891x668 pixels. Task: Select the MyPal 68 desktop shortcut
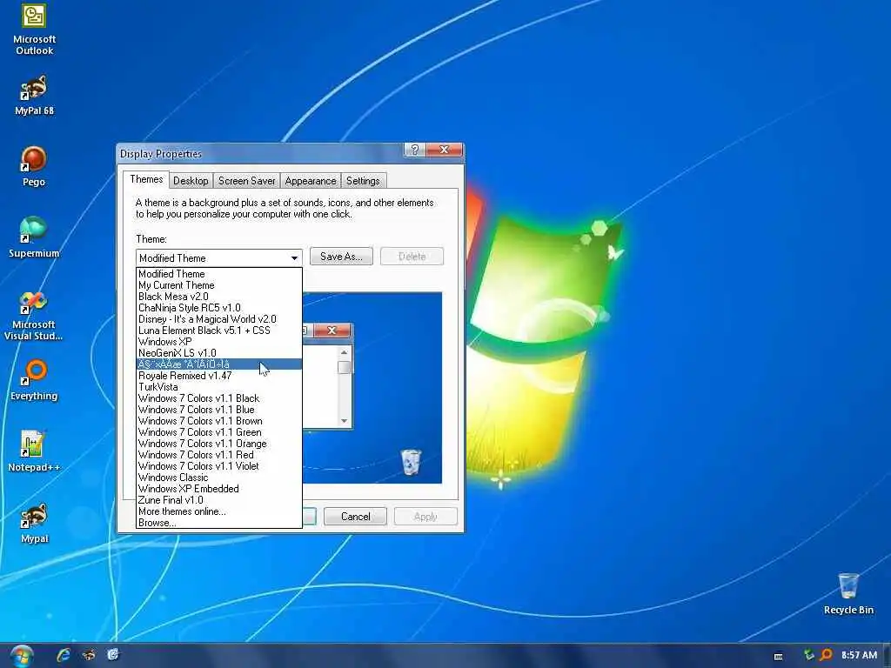click(x=34, y=95)
